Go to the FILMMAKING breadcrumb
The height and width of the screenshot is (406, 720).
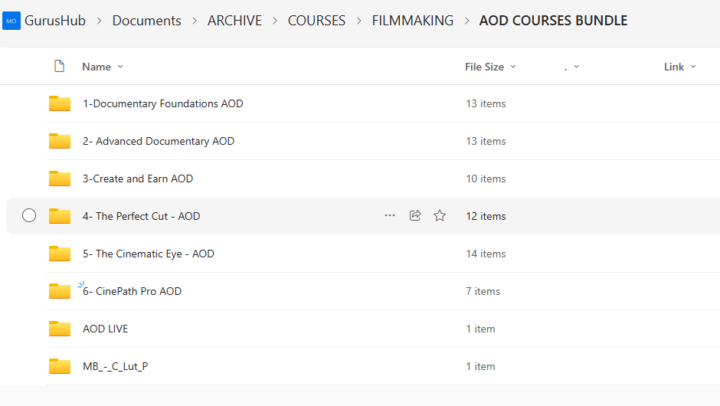(x=412, y=21)
